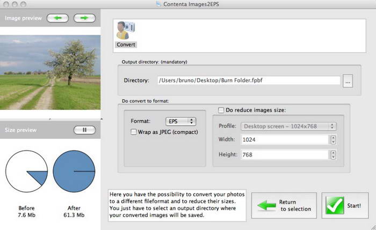Enable Do reduce images size option
Viewport: 376px width, 230px height.
[x=221, y=110]
